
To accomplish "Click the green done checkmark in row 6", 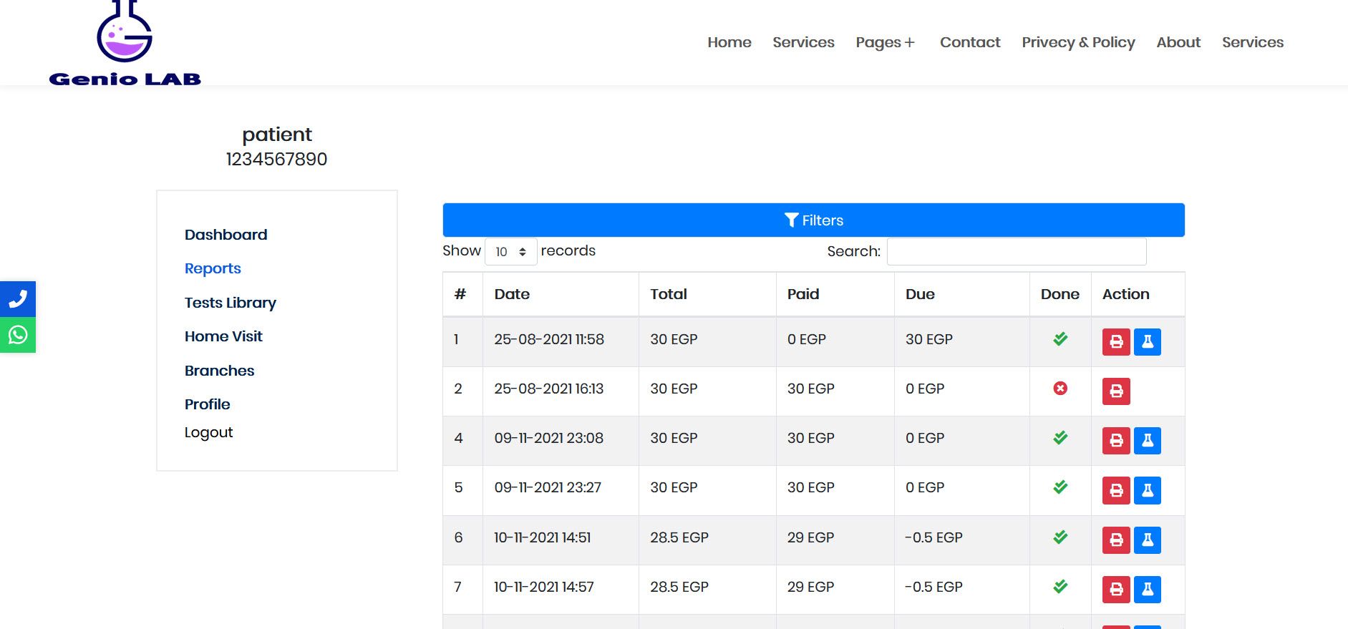I will [x=1060, y=537].
